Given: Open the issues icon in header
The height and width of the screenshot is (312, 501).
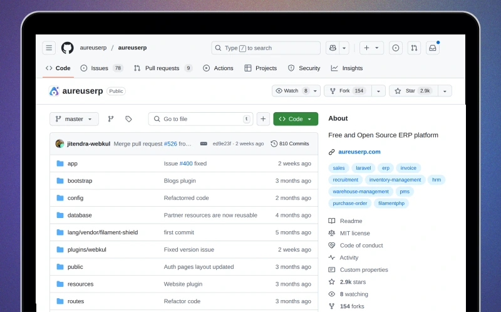Looking at the screenshot, I should click(396, 48).
